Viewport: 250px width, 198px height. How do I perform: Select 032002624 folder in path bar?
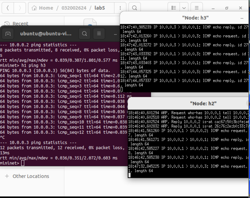(x=74, y=8)
